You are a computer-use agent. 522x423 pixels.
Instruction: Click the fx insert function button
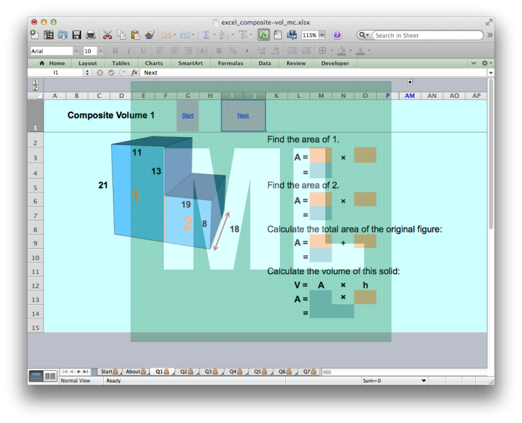tap(134, 72)
